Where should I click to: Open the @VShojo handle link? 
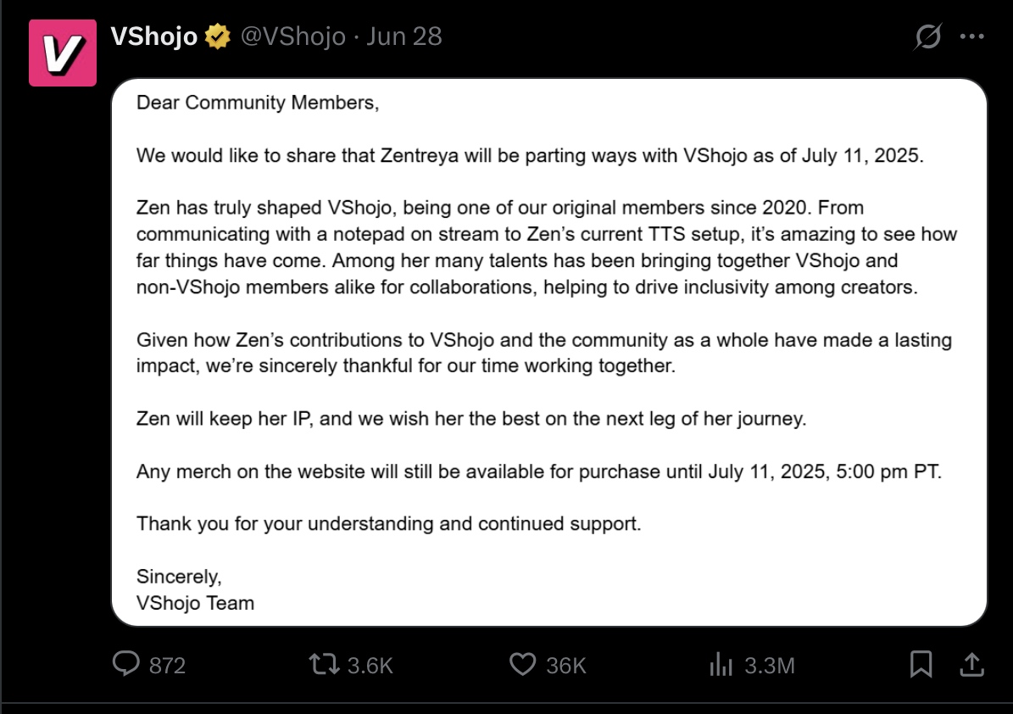[293, 36]
